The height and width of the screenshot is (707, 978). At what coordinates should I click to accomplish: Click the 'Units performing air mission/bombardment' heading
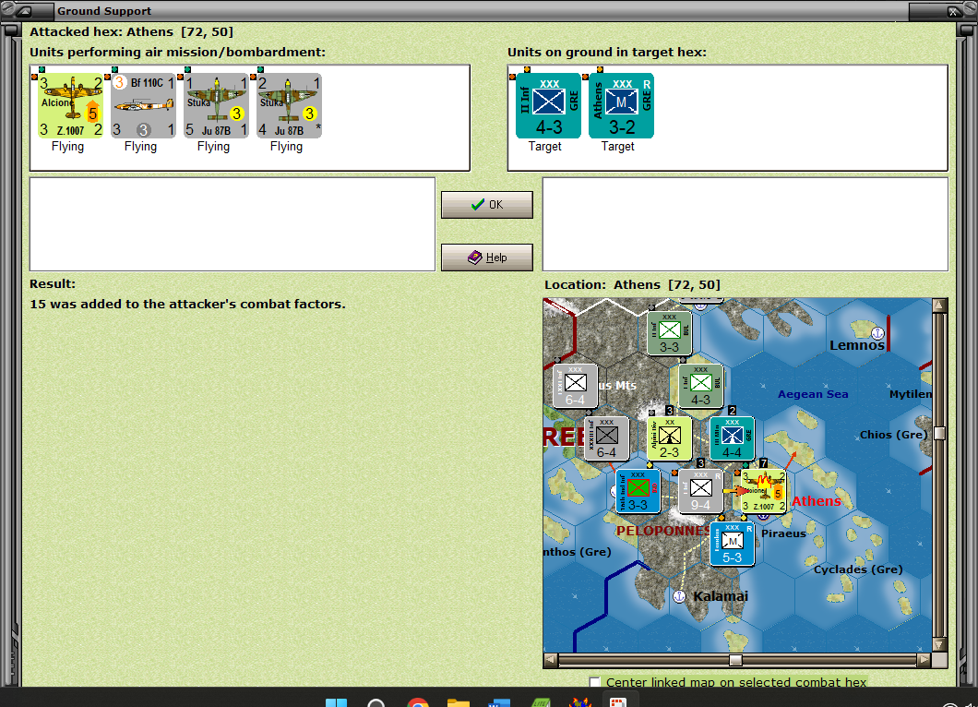click(x=178, y=52)
